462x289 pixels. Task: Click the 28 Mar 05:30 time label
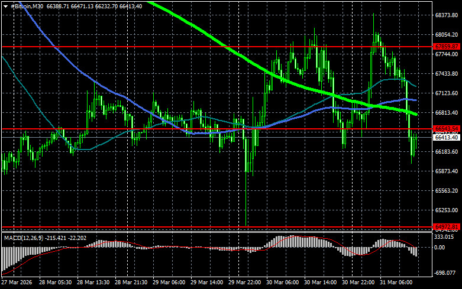click(55, 282)
